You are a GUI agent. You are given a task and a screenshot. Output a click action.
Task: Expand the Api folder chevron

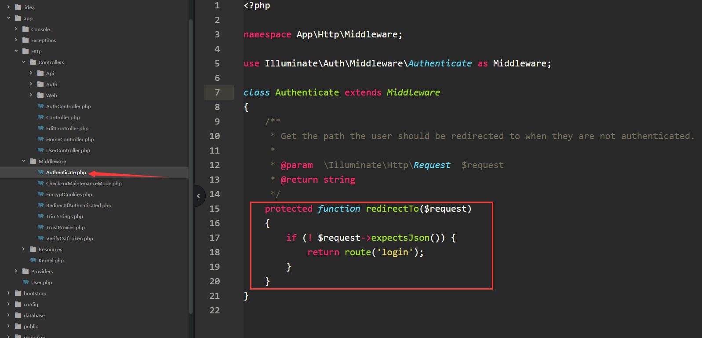point(31,73)
